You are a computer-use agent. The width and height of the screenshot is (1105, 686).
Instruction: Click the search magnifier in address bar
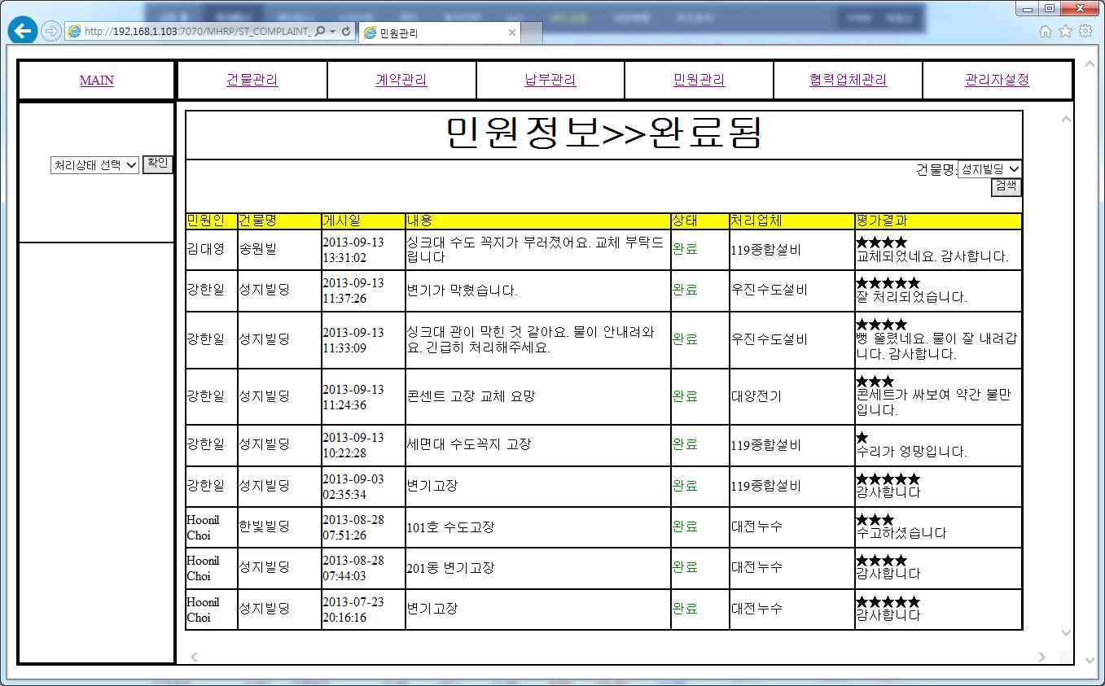click(x=319, y=31)
